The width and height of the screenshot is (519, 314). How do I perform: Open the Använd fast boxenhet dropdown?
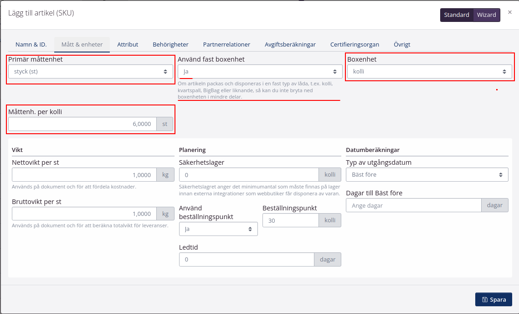(260, 72)
